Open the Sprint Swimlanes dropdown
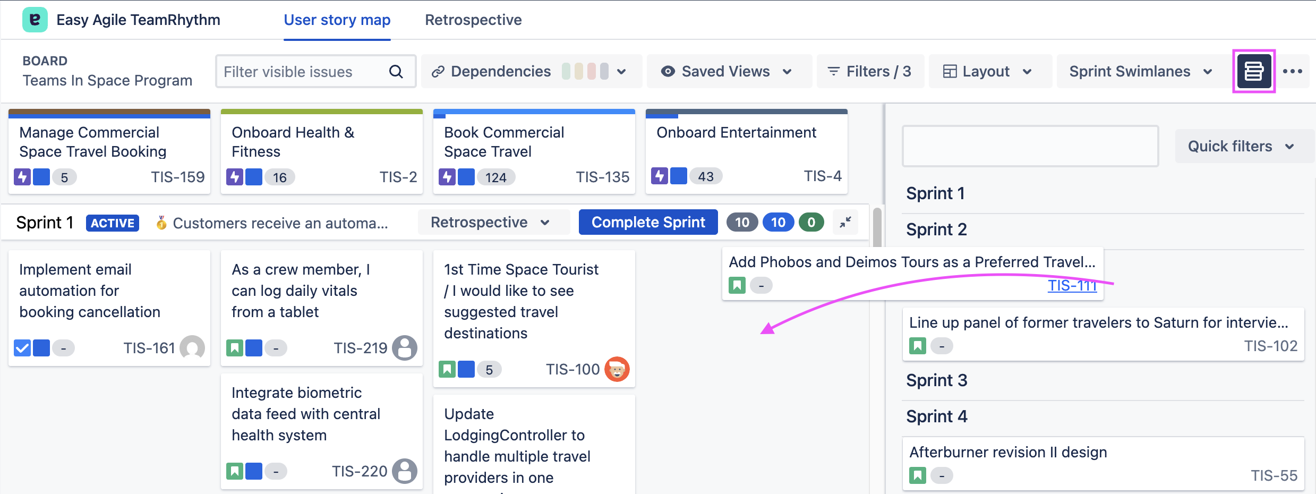1316x494 pixels. pyautogui.click(x=1141, y=71)
